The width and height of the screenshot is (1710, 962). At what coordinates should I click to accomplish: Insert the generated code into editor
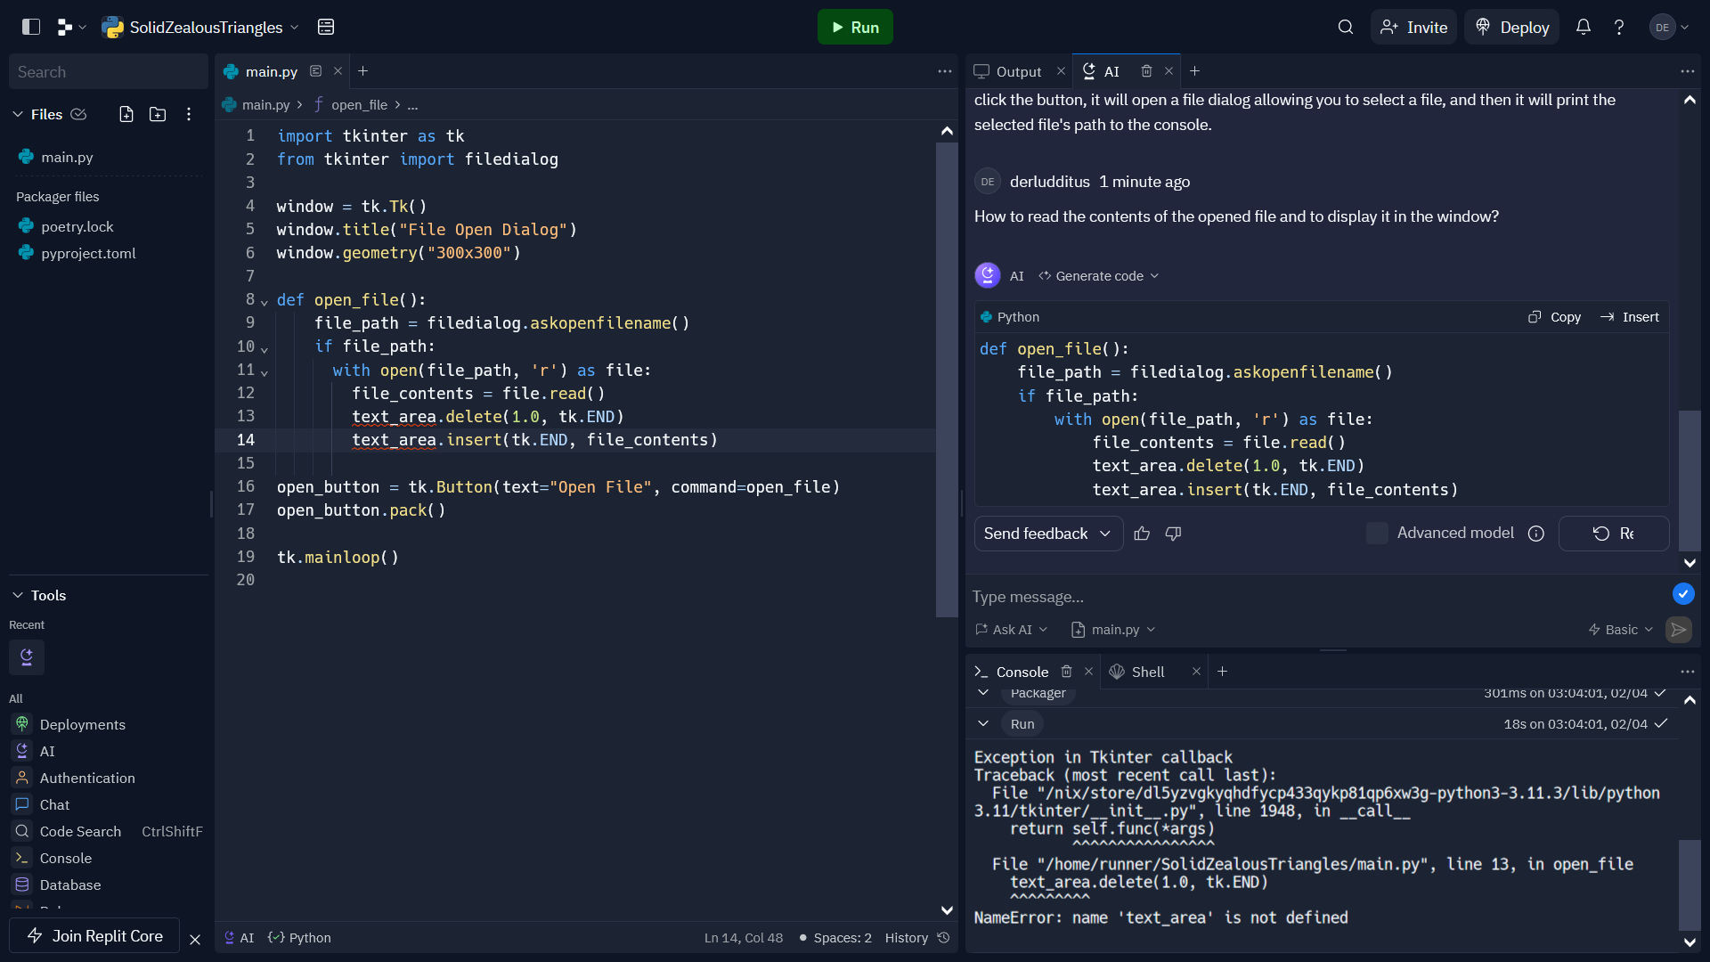1630,317
